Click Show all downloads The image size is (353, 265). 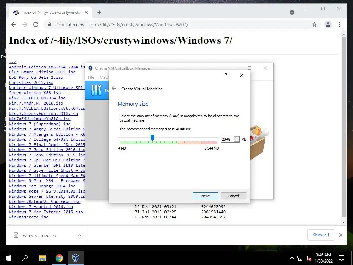tap(321, 235)
